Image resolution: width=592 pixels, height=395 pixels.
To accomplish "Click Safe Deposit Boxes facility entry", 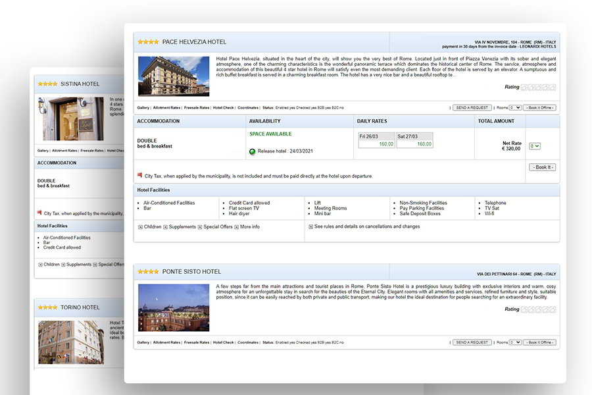I will click(420, 213).
